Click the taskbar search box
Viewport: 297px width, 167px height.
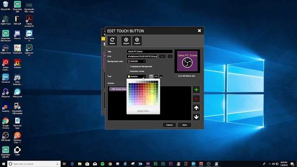pos(34,164)
